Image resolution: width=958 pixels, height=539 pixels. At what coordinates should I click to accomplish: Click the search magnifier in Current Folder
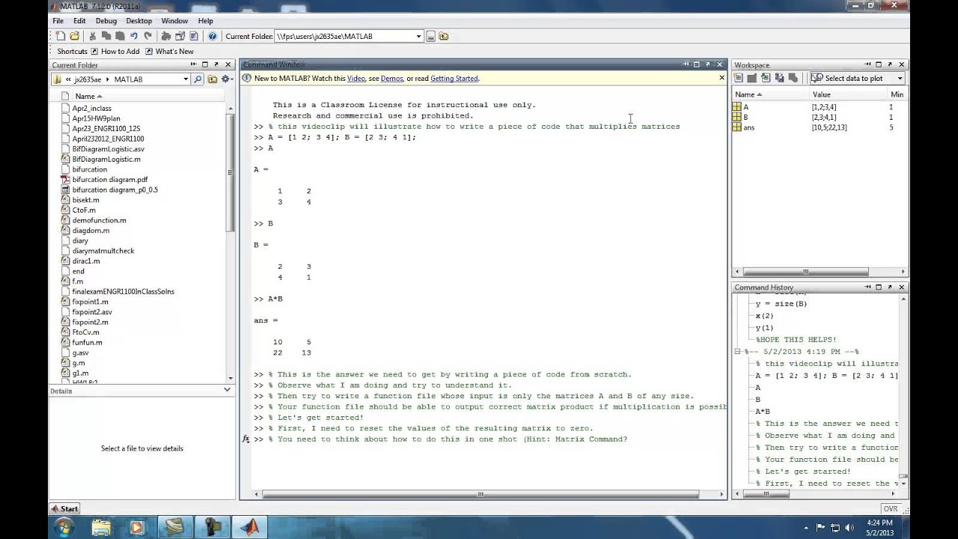click(198, 79)
